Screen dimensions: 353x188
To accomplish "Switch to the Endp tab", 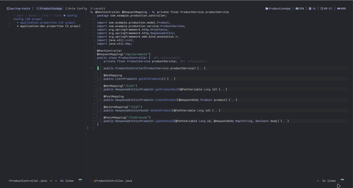I will coord(43,16).
